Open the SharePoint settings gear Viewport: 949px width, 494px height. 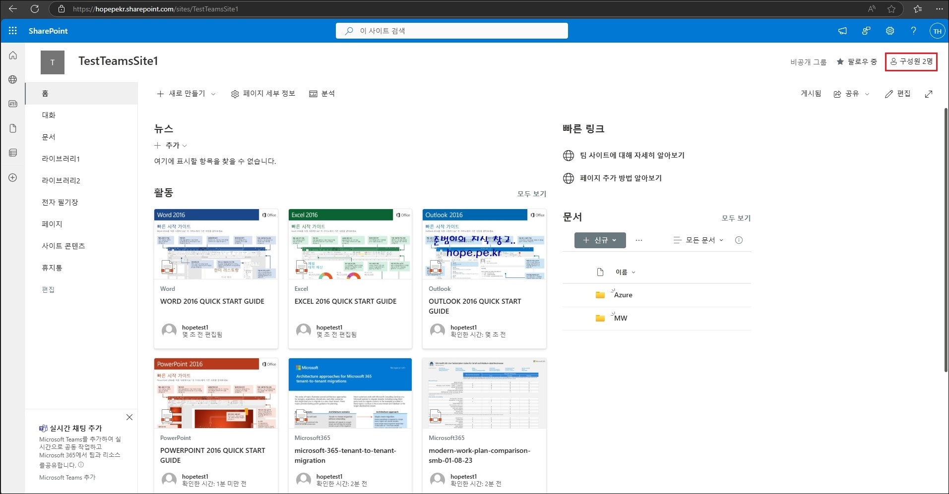pyautogui.click(x=890, y=31)
